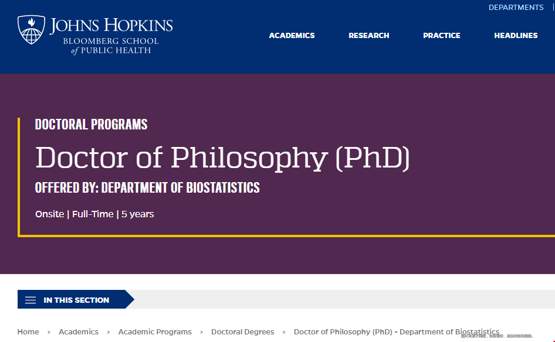Click Offered By Department of Biostatistics text
The image size is (555, 342).
(147, 188)
